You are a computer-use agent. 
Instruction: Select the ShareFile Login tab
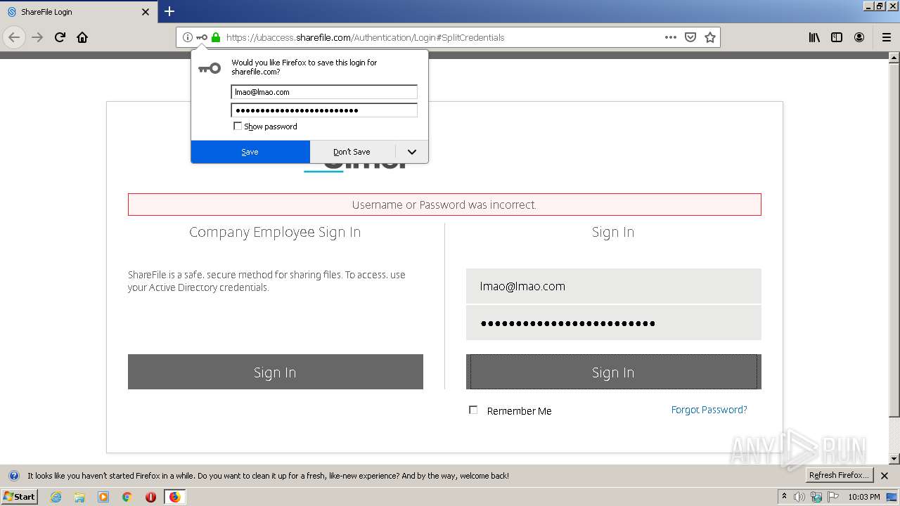pyautogui.click(x=77, y=12)
